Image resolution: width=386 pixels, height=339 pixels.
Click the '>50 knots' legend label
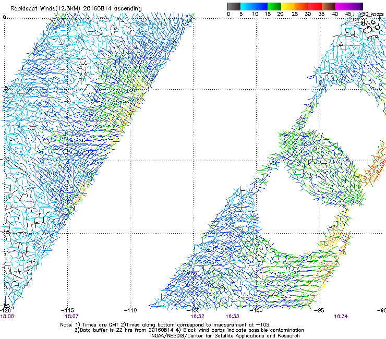[x=371, y=14]
